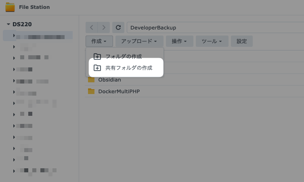
Task: Click the DeveloperBackup path field
Action: [x=214, y=27]
